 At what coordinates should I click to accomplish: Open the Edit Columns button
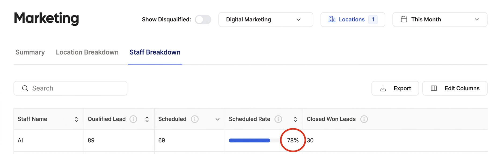(x=455, y=88)
